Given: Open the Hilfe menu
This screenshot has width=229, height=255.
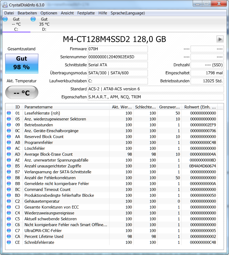Looking at the screenshot, I should tap(103, 13).
